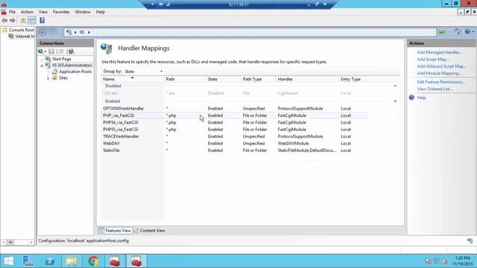
Task: Select the Start Page tree item
Action: click(61, 59)
